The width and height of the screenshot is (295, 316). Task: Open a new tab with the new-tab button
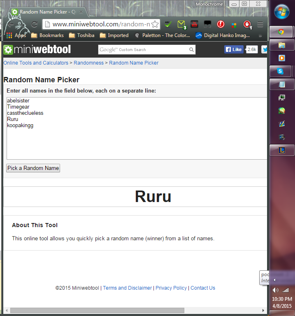[x=95, y=12]
